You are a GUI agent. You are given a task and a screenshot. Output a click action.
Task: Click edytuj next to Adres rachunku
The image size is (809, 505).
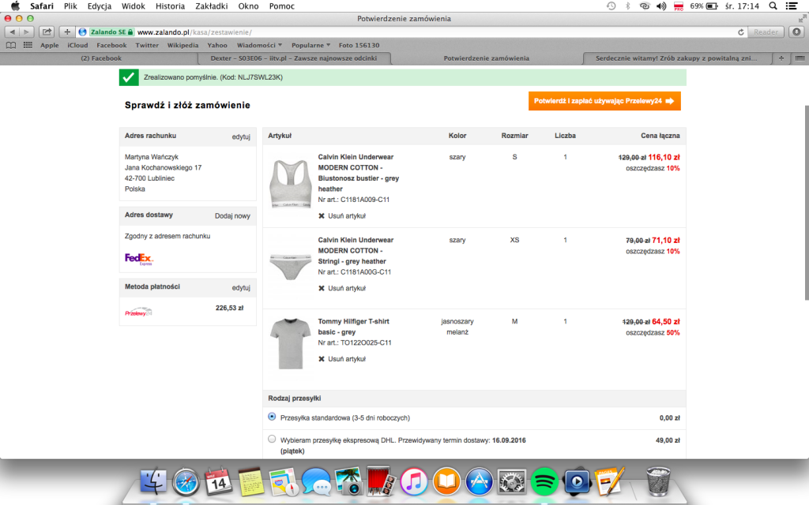click(x=240, y=136)
